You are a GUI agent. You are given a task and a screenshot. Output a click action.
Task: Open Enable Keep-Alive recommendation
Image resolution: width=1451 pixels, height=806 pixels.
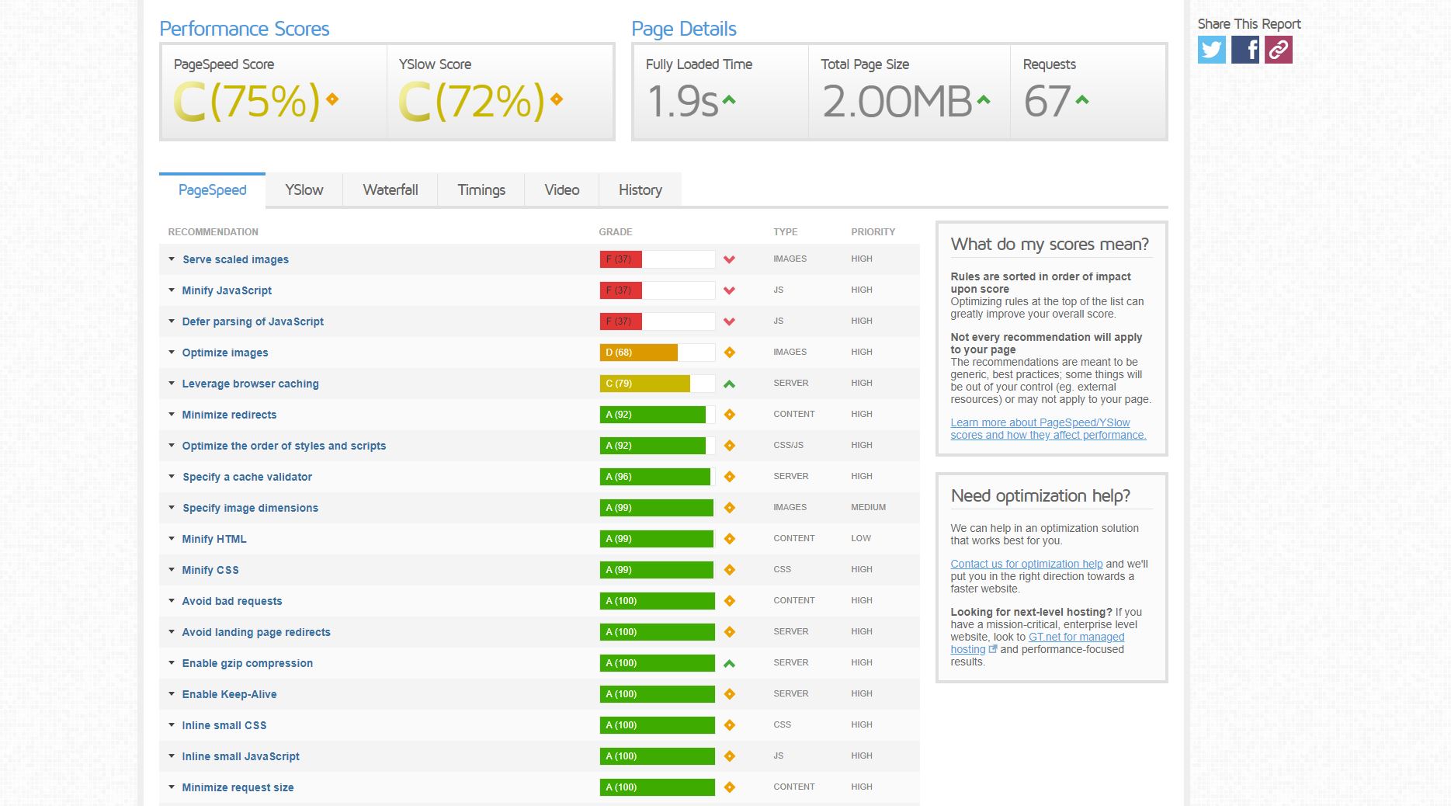229,694
